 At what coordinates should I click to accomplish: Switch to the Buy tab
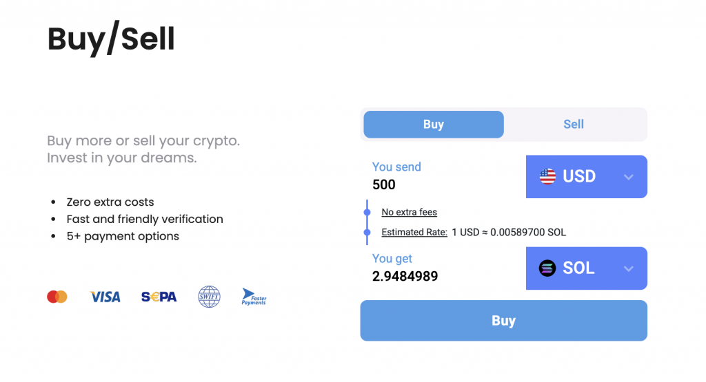point(433,125)
